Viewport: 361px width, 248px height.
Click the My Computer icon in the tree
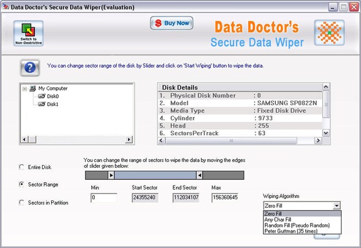pos(32,88)
